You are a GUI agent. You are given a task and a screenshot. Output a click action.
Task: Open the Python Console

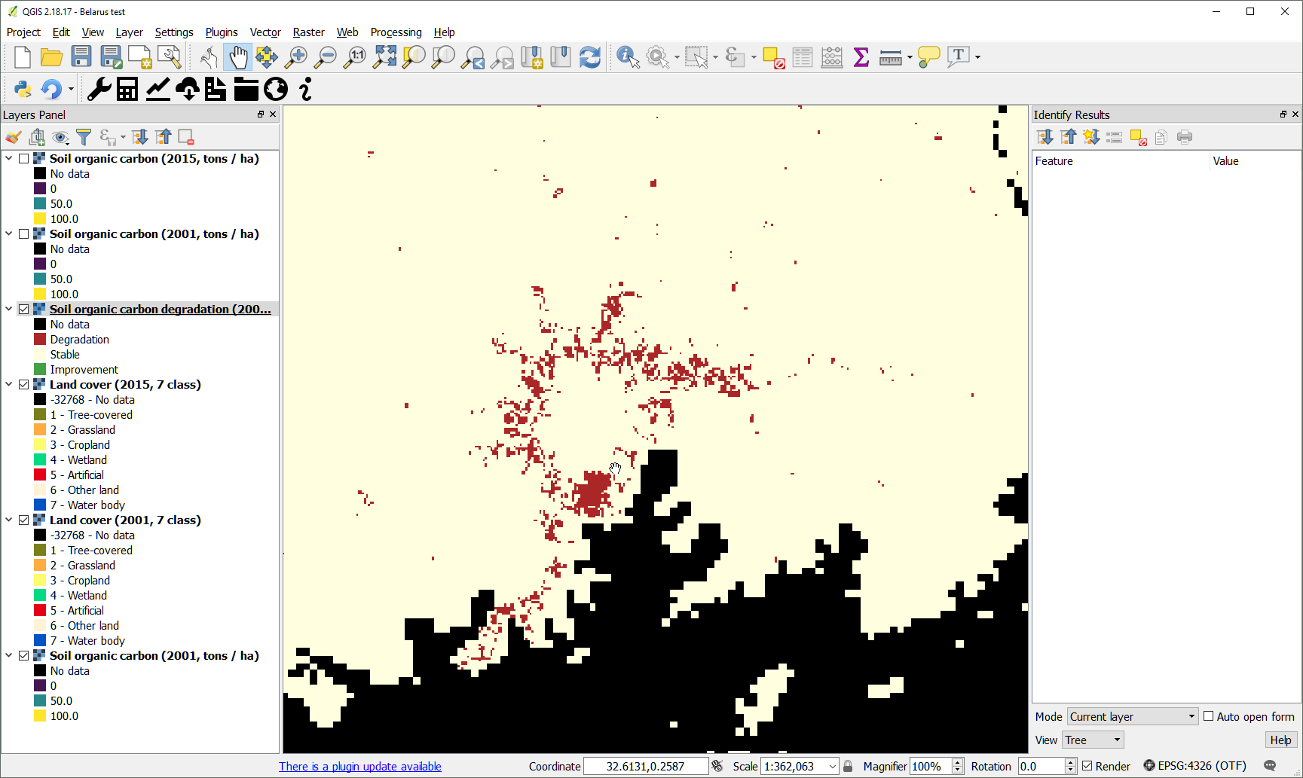coord(22,89)
